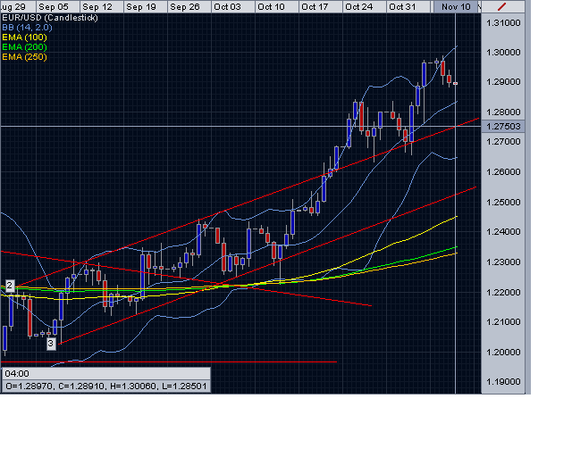Click the 1.27000 price axis label

coord(503,142)
